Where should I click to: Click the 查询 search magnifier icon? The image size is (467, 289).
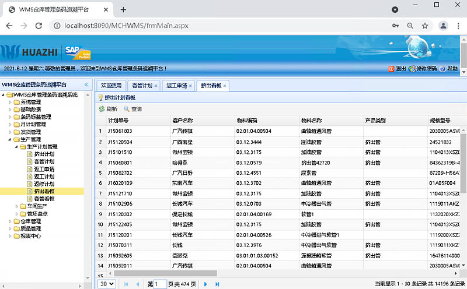tap(127, 109)
